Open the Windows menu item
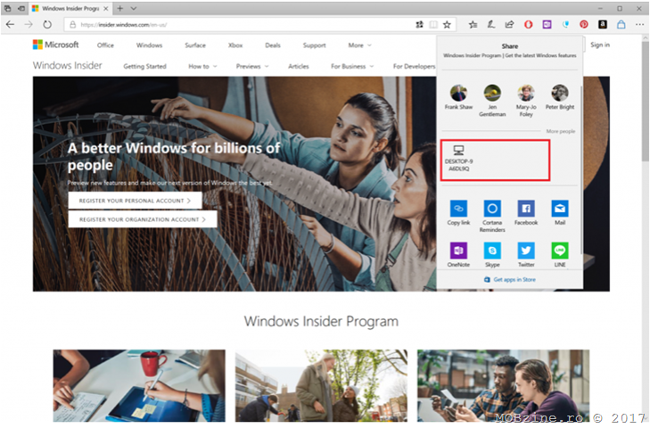The height and width of the screenshot is (428, 650). (x=149, y=45)
